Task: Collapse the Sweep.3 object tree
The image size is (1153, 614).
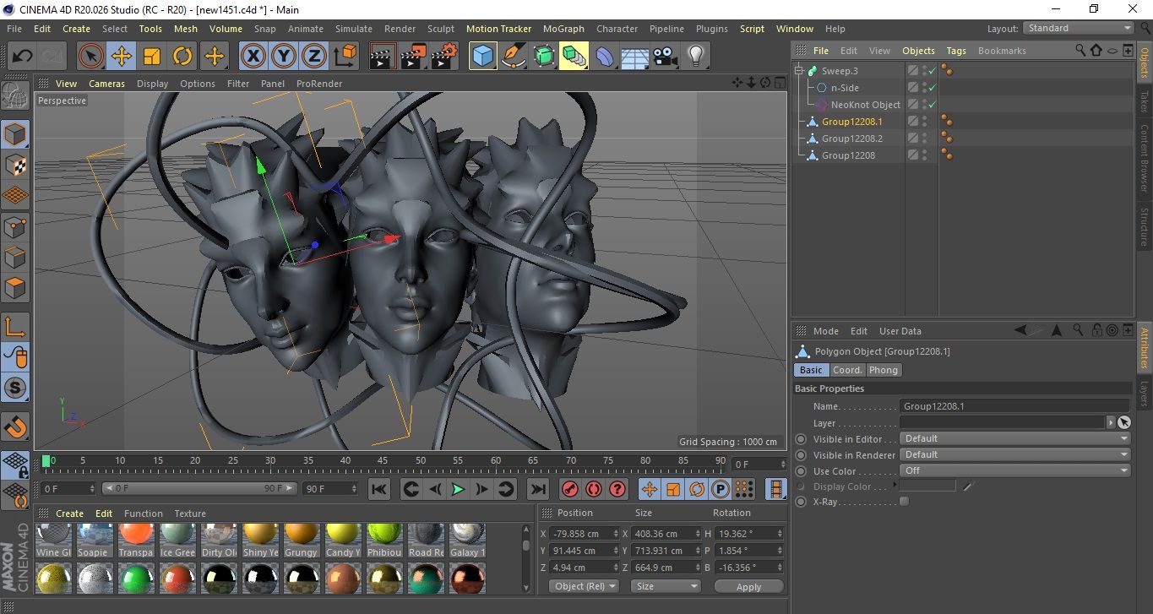Action: point(799,71)
